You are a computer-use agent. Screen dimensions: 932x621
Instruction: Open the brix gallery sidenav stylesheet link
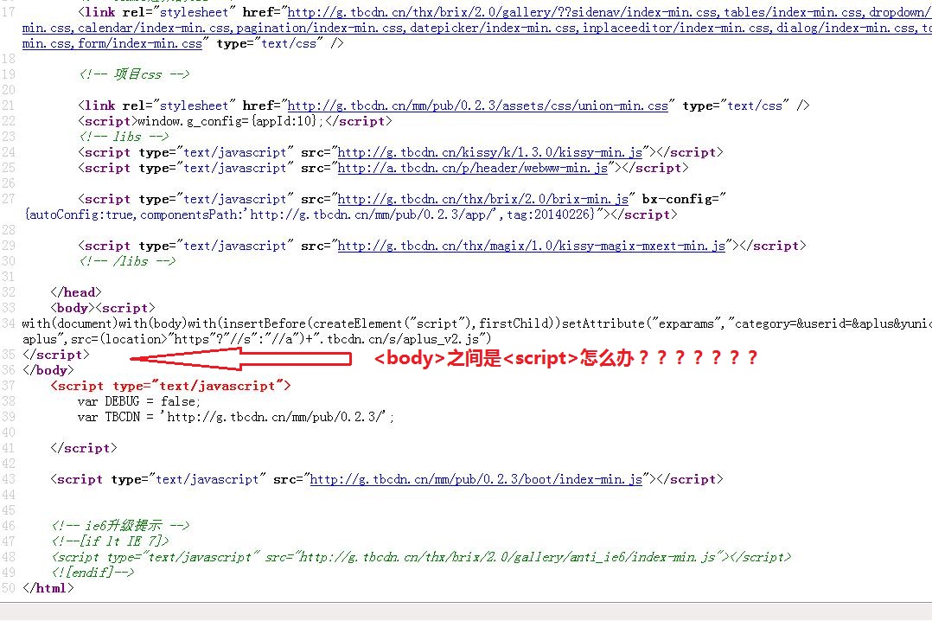(x=476, y=28)
